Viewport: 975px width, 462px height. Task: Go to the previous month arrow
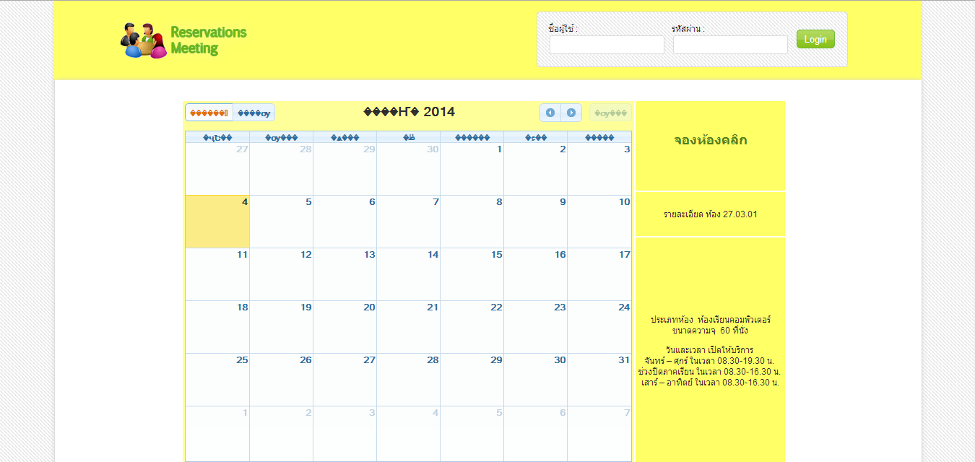(x=550, y=113)
